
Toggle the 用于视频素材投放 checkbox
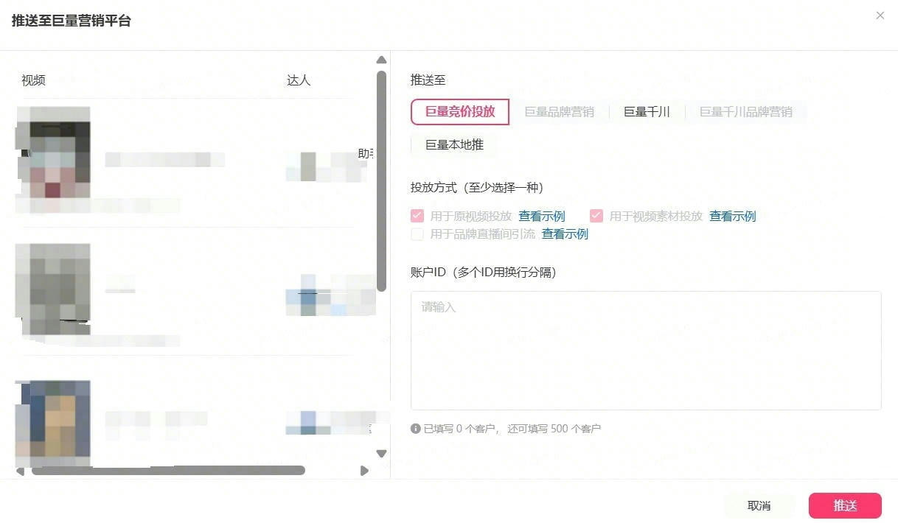coord(596,216)
